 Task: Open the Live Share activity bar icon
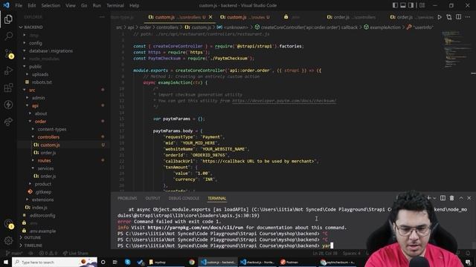pos(8,122)
